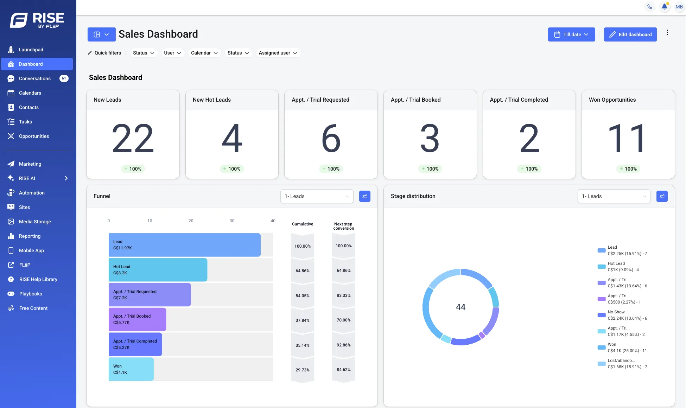The width and height of the screenshot is (686, 408).
Task: Open the three-dot more options menu
Action: coord(667,33)
